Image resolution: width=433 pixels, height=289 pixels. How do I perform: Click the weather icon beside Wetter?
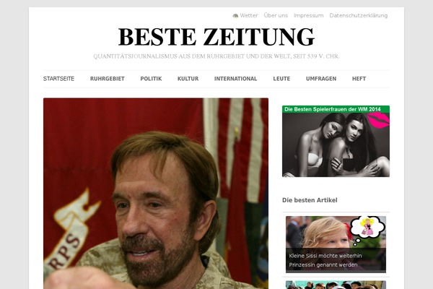[235, 16]
